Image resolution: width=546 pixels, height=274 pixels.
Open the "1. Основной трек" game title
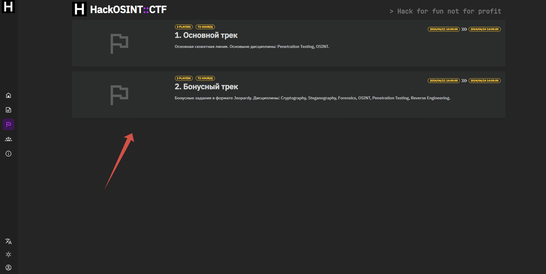point(206,35)
